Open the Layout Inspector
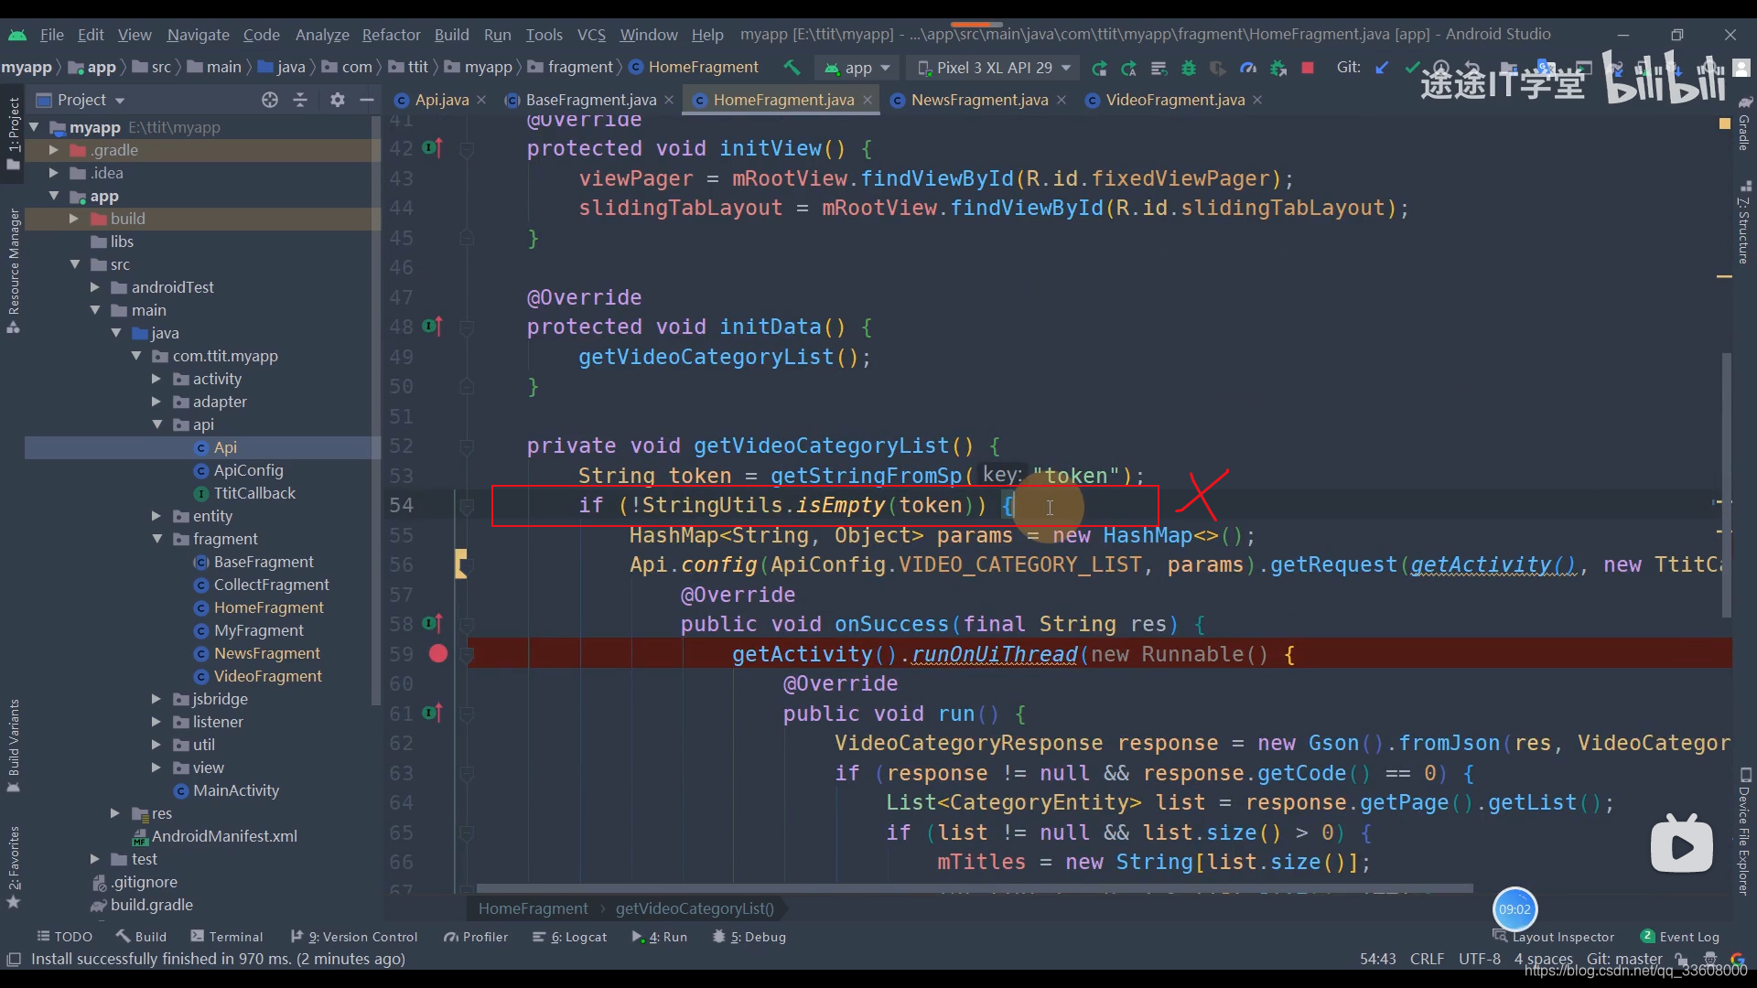This screenshot has height=988, width=1757. (x=1554, y=937)
